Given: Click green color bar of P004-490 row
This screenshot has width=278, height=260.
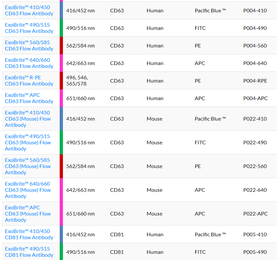Looking at the screenshot, I should pyautogui.click(x=61, y=28).
